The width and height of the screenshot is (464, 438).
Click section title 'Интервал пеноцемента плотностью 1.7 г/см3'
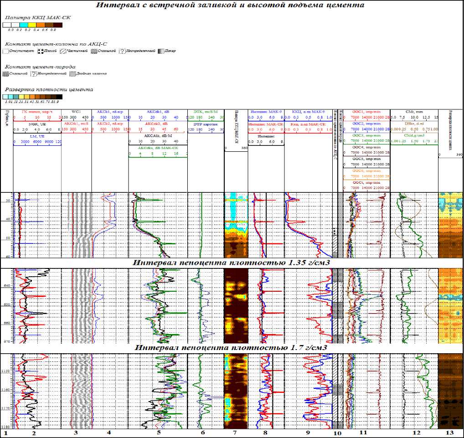tap(231, 347)
